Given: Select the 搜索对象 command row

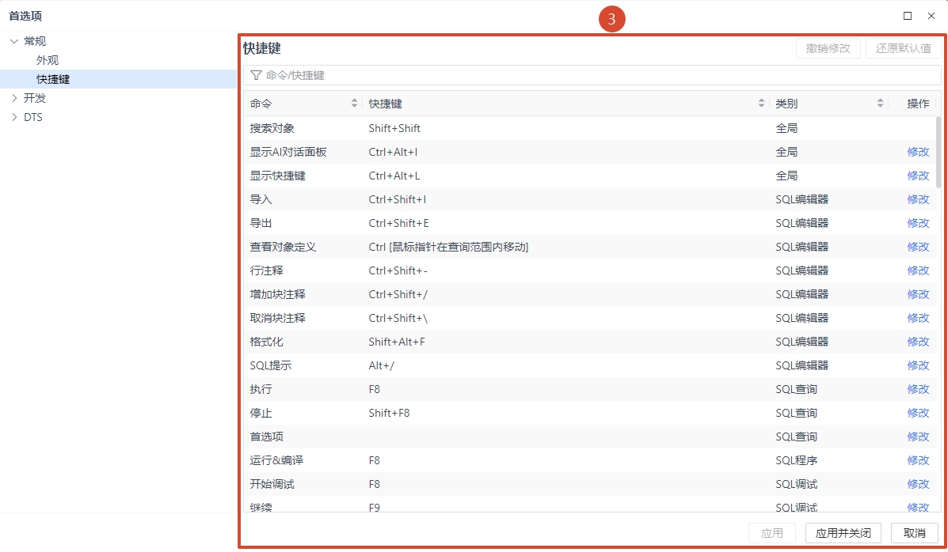Looking at the screenshot, I should tap(589, 128).
